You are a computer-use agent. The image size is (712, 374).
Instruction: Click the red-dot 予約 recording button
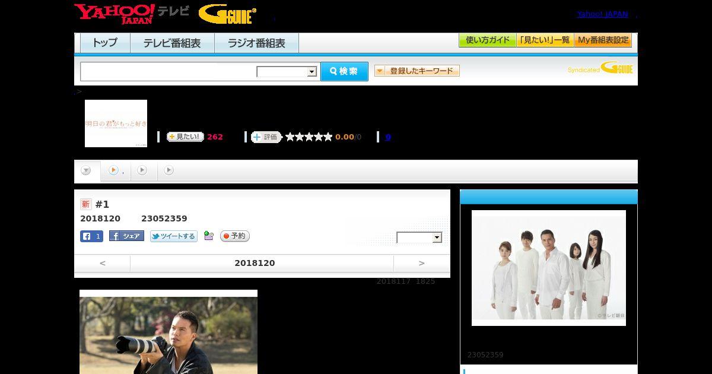coord(235,236)
